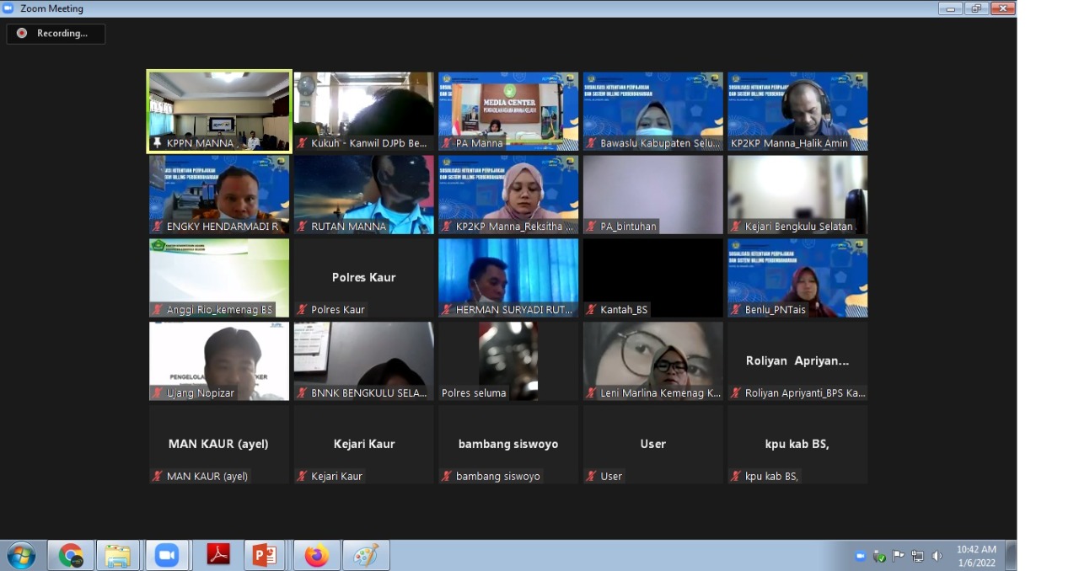Select the pinned KPPN MANNA video

[219, 110]
